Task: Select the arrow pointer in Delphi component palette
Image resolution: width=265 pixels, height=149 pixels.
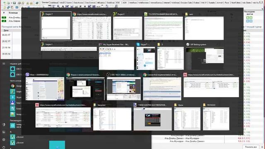Action: pos(43,7)
